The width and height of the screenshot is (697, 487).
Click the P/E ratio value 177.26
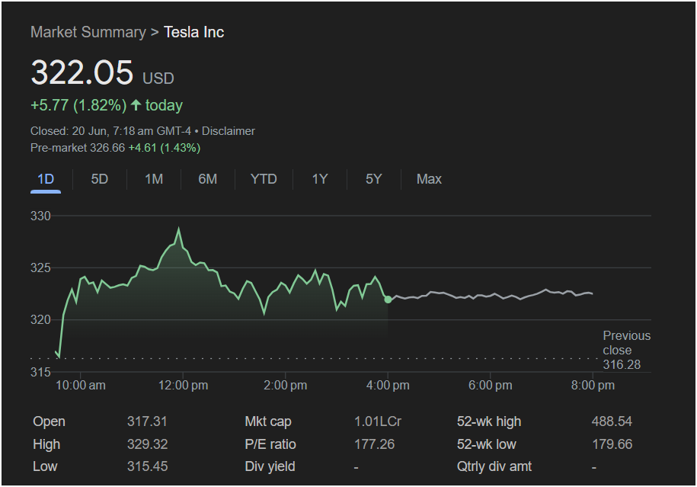tap(375, 444)
